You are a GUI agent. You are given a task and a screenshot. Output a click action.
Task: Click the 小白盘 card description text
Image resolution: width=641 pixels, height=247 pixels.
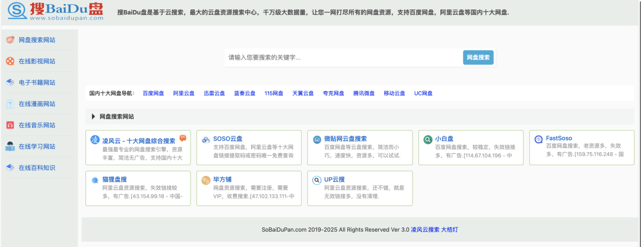pyautogui.click(x=474, y=151)
